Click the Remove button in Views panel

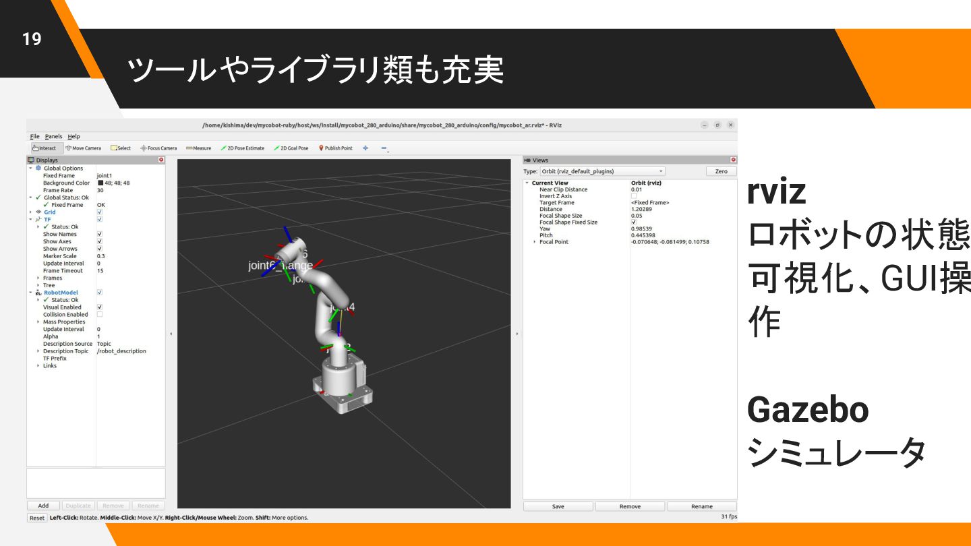630,506
